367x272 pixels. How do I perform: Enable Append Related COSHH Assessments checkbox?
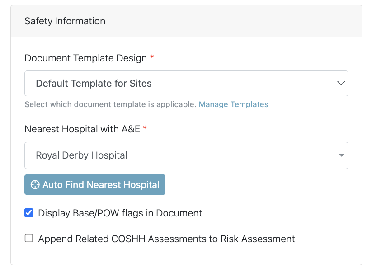click(x=29, y=238)
